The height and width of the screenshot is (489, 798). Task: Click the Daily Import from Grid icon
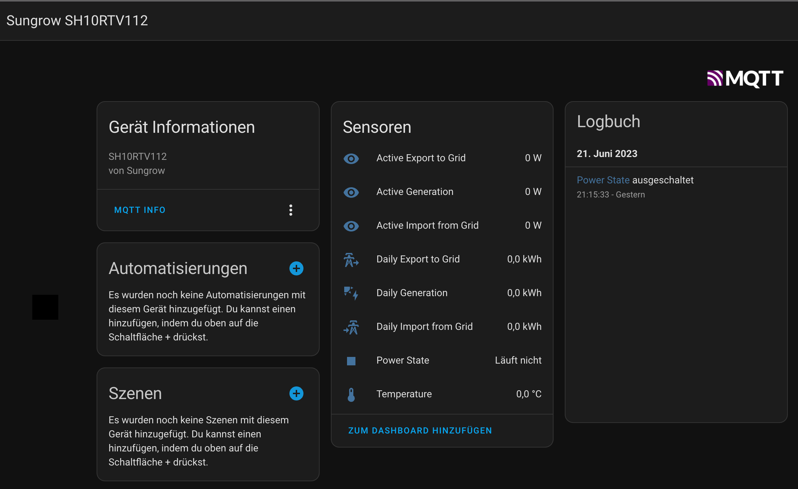click(x=351, y=327)
